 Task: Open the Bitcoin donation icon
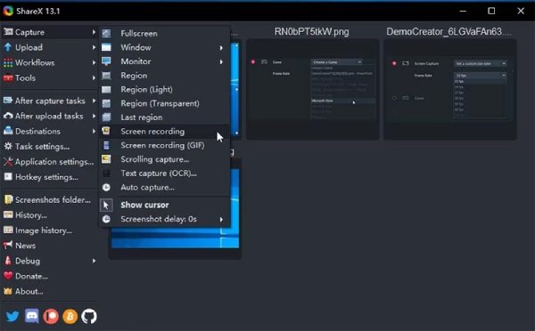click(70, 317)
